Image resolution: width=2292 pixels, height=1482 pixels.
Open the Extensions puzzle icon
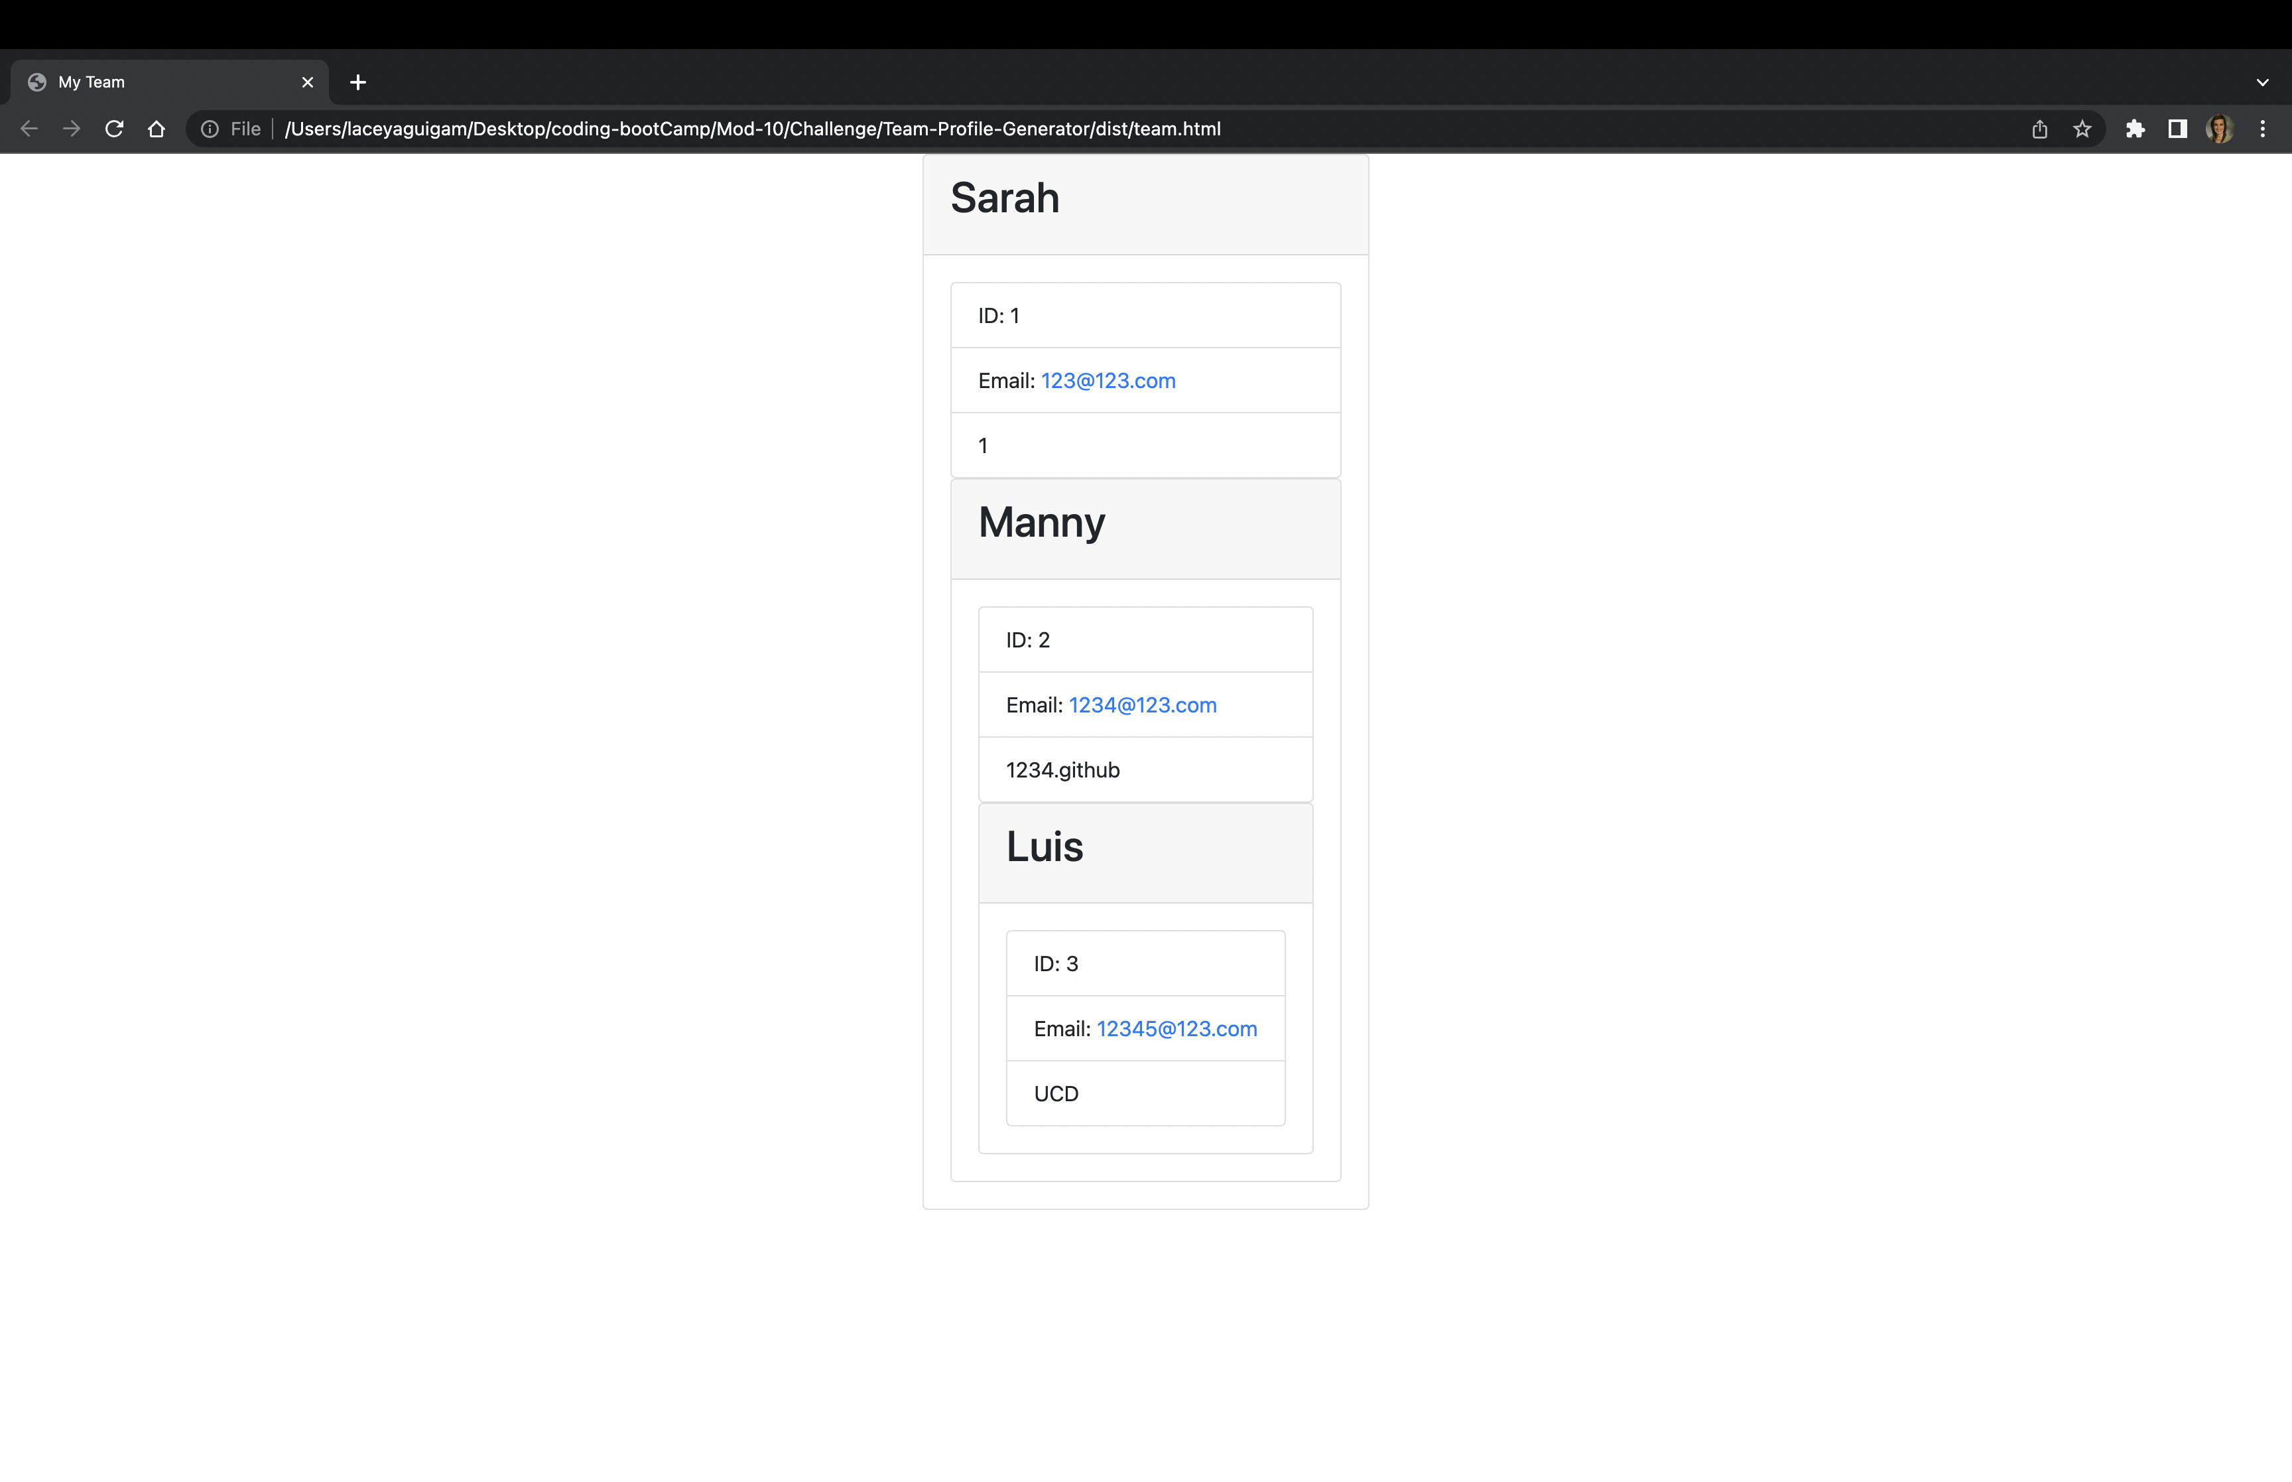click(2135, 128)
